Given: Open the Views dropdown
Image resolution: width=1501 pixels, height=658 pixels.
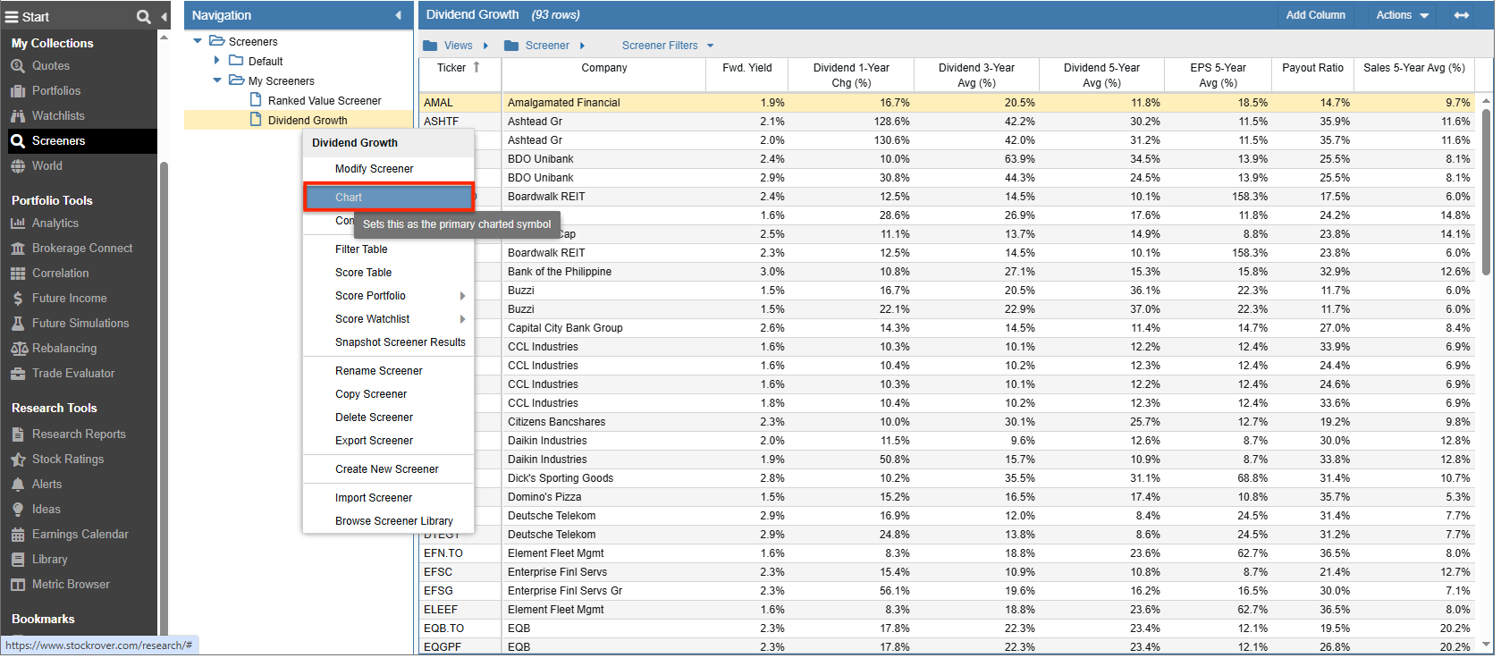Looking at the screenshot, I should pos(456,46).
